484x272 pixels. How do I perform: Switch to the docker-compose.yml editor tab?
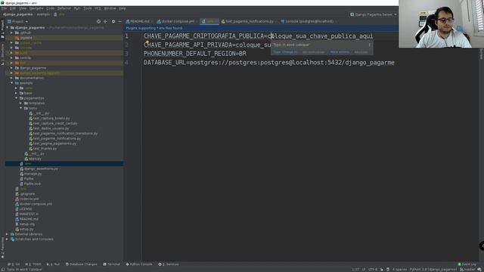click(x=176, y=21)
